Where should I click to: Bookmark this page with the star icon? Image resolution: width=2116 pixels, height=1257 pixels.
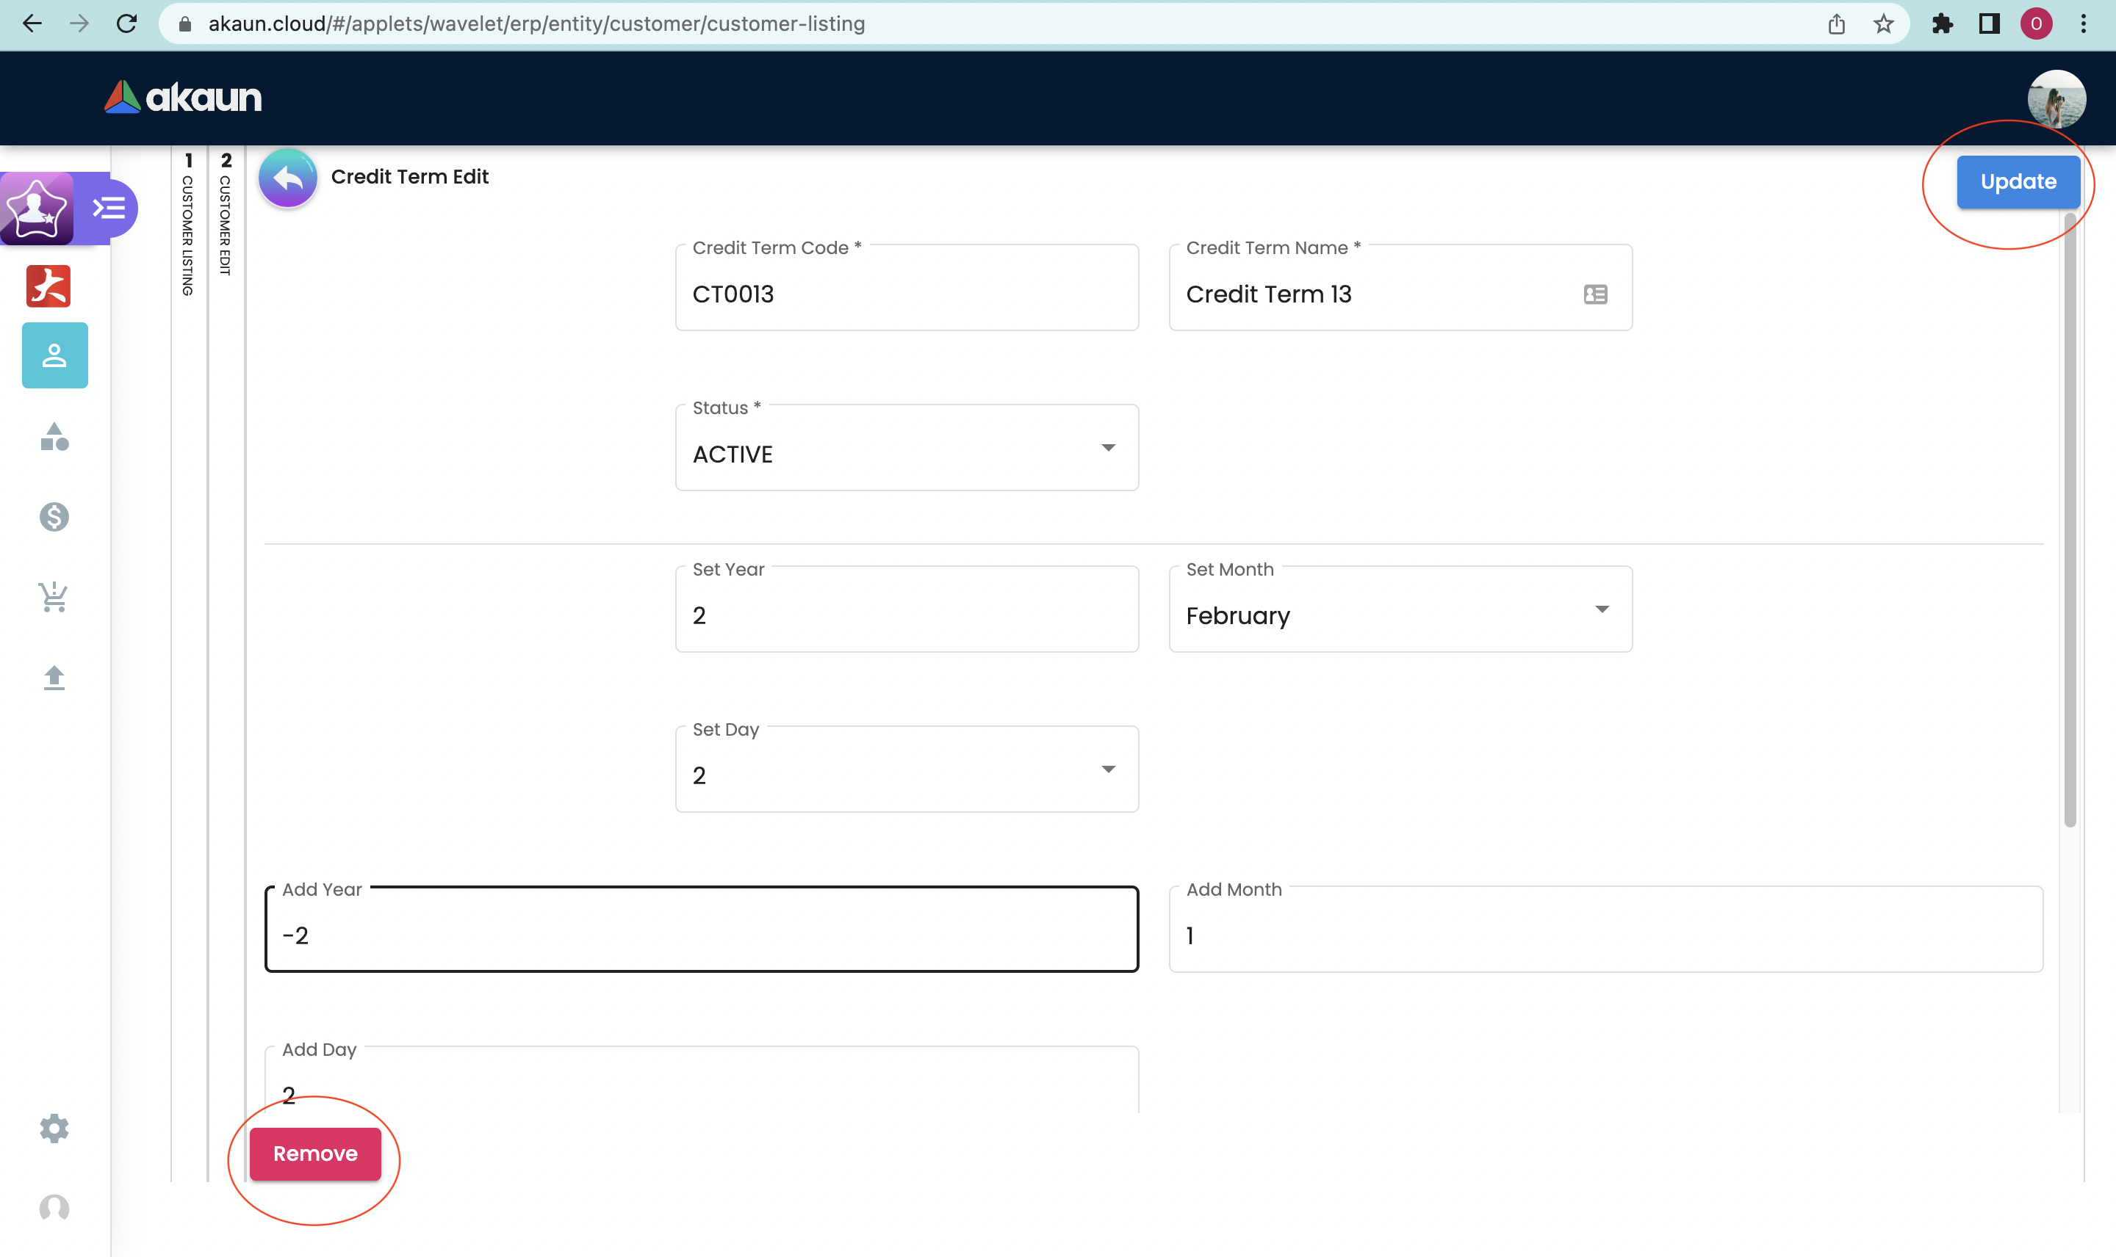[1883, 23]
